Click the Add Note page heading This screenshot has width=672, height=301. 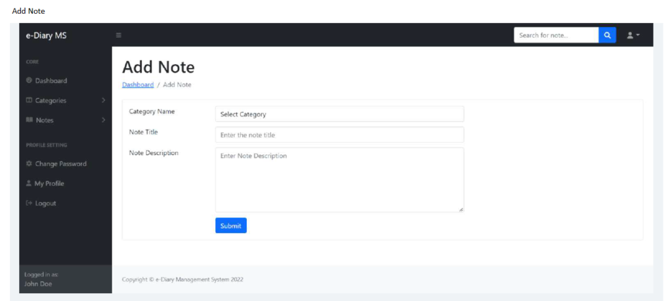point(158,67)
